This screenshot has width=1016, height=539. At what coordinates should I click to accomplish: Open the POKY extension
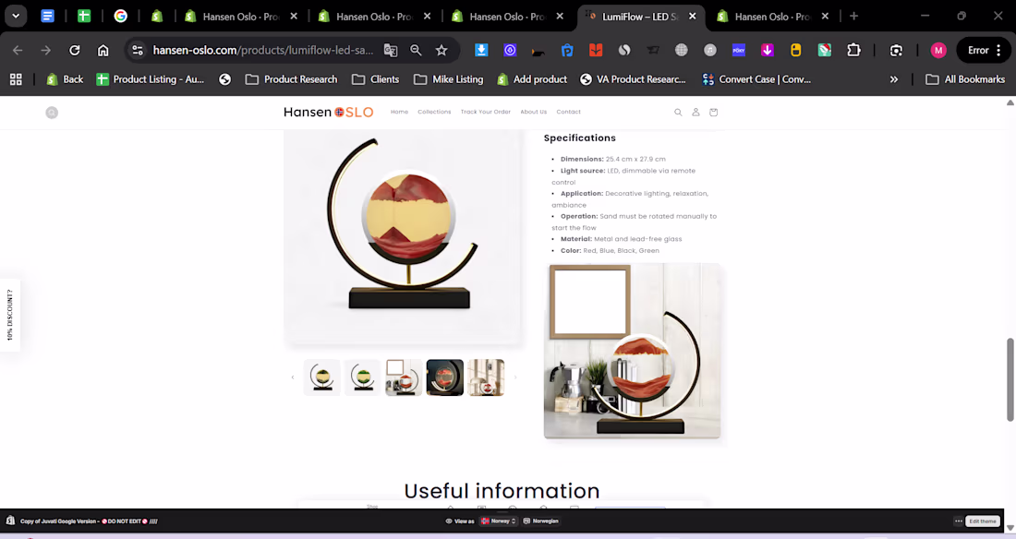tap(739, 50)
